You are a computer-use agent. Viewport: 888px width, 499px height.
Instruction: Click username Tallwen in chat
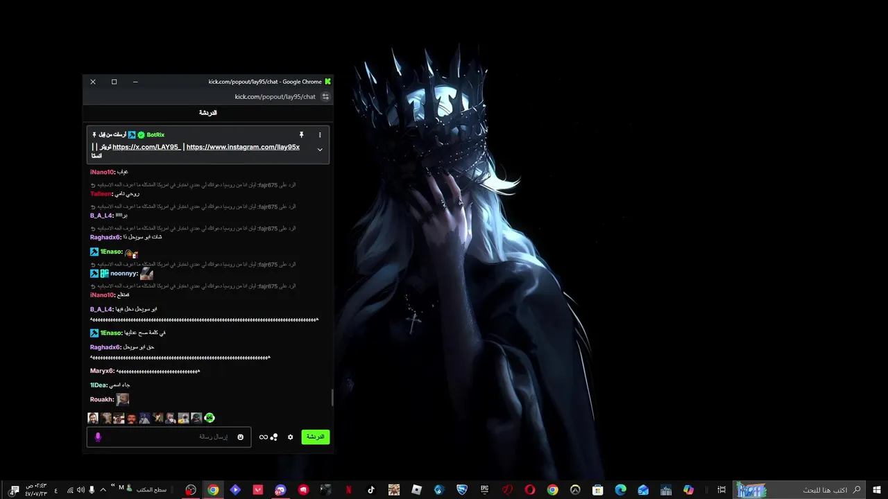pyautogui.click(x=101, y=194)
